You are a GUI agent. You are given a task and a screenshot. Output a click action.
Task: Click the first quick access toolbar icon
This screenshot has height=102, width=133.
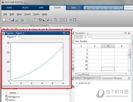tap(87, 8)
